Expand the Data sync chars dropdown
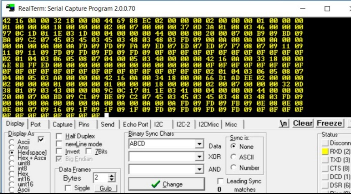The height and width of the screenshot is (194, 351). [x=199, y=144]
